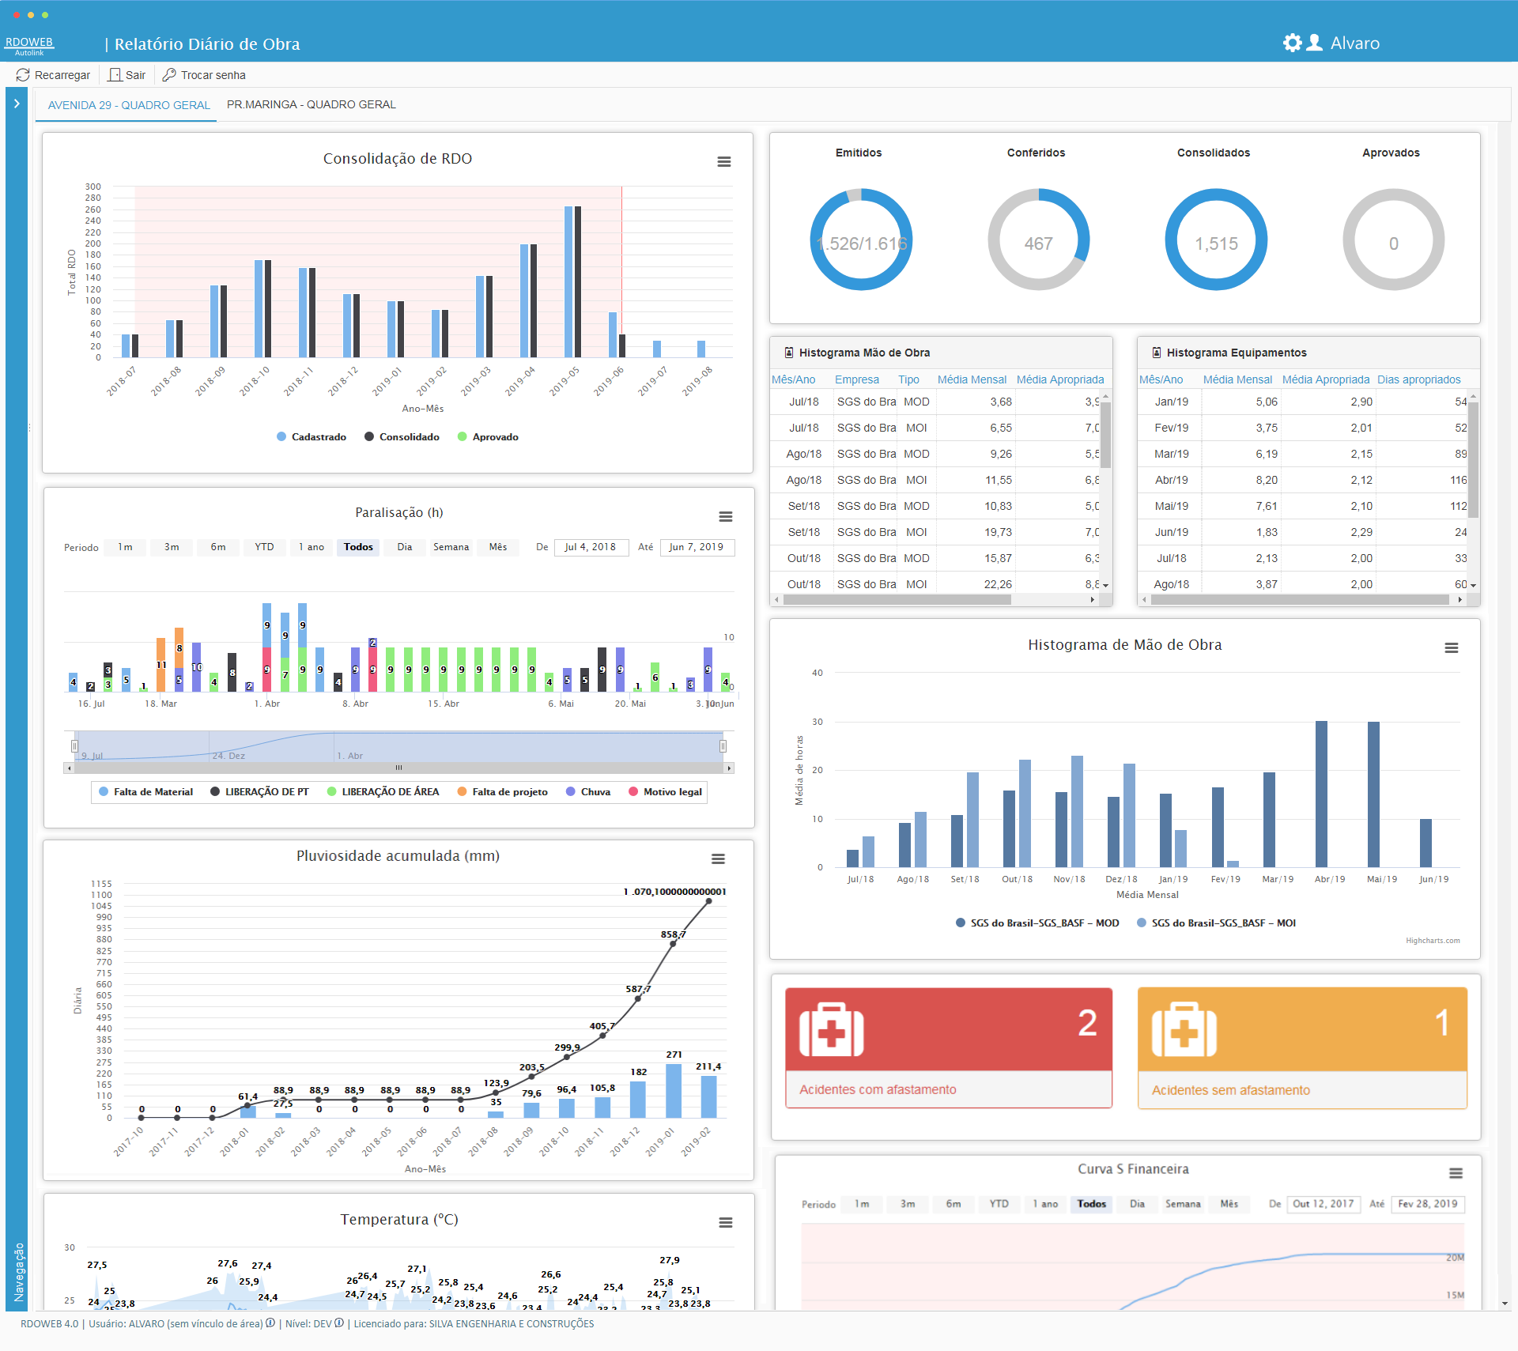Open Curva S Financeira chart menu icon
Screen dimensions: 1518x1351
coord(1456,1173)
